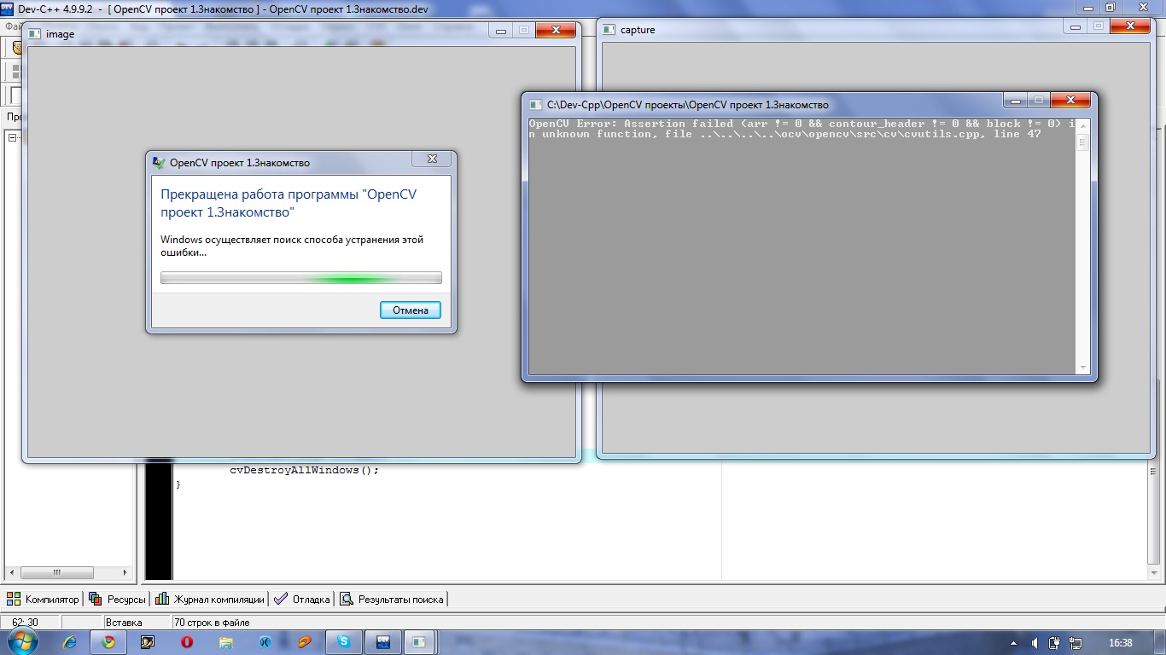The width and height of the screenshot is (1166, 655).
Task: Open the Windows Start menu
Action: click(x=22, y=641)
